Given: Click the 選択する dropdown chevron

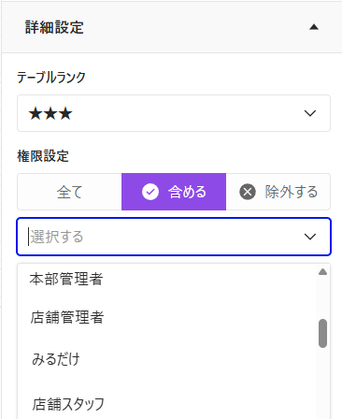Looking at the screenshot, I should point(310,237).
